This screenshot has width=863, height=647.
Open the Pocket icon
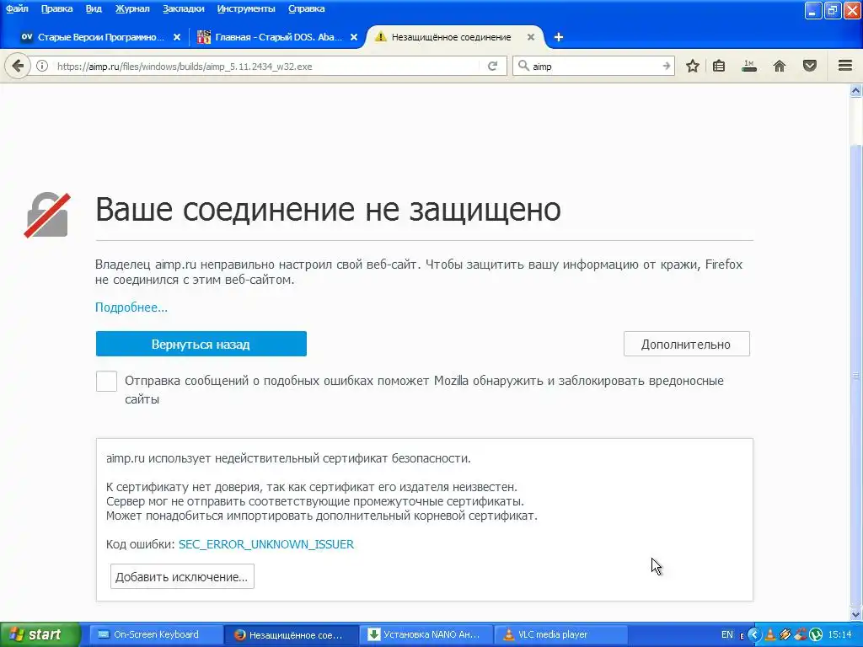pyautogui.click(x=810, y=66)
